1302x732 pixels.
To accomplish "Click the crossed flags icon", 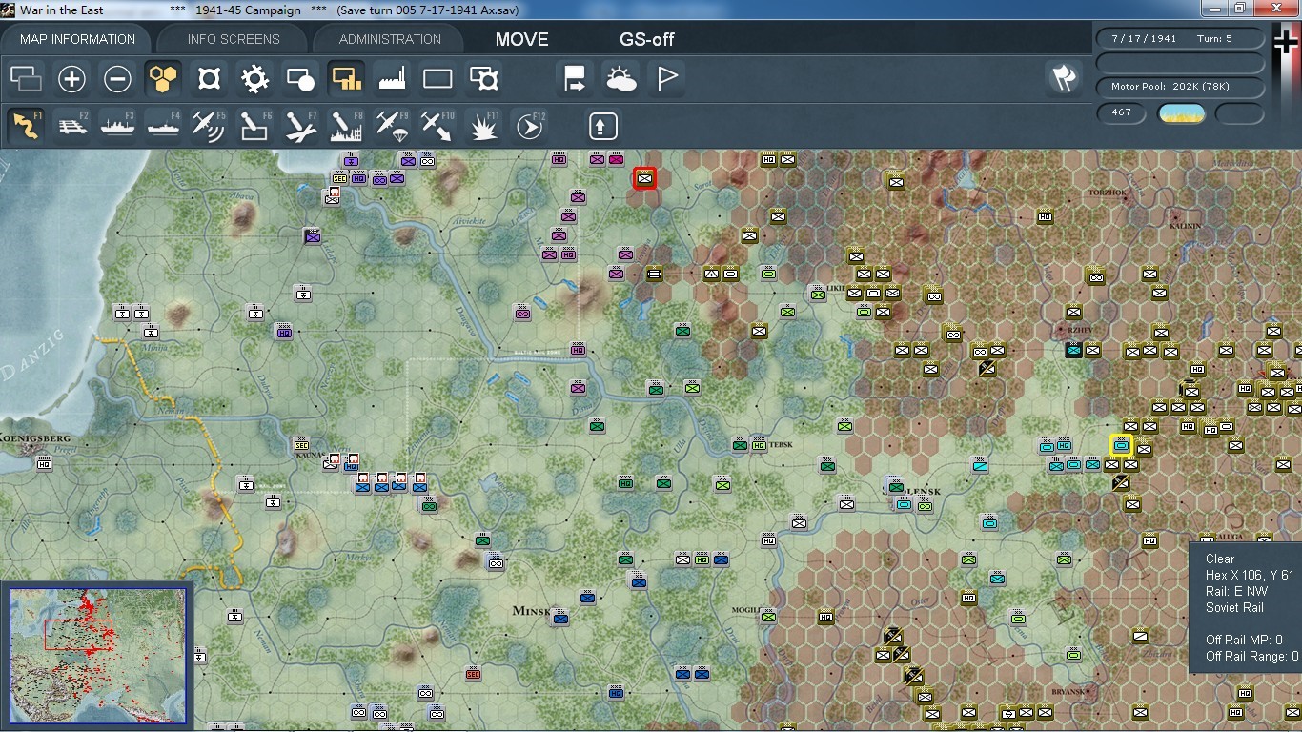I will (x=1064, y=79).
